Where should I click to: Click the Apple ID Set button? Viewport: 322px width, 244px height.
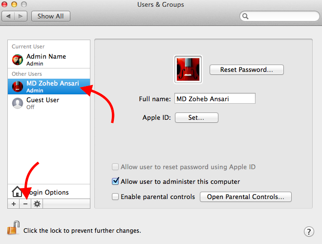[196, 117]
